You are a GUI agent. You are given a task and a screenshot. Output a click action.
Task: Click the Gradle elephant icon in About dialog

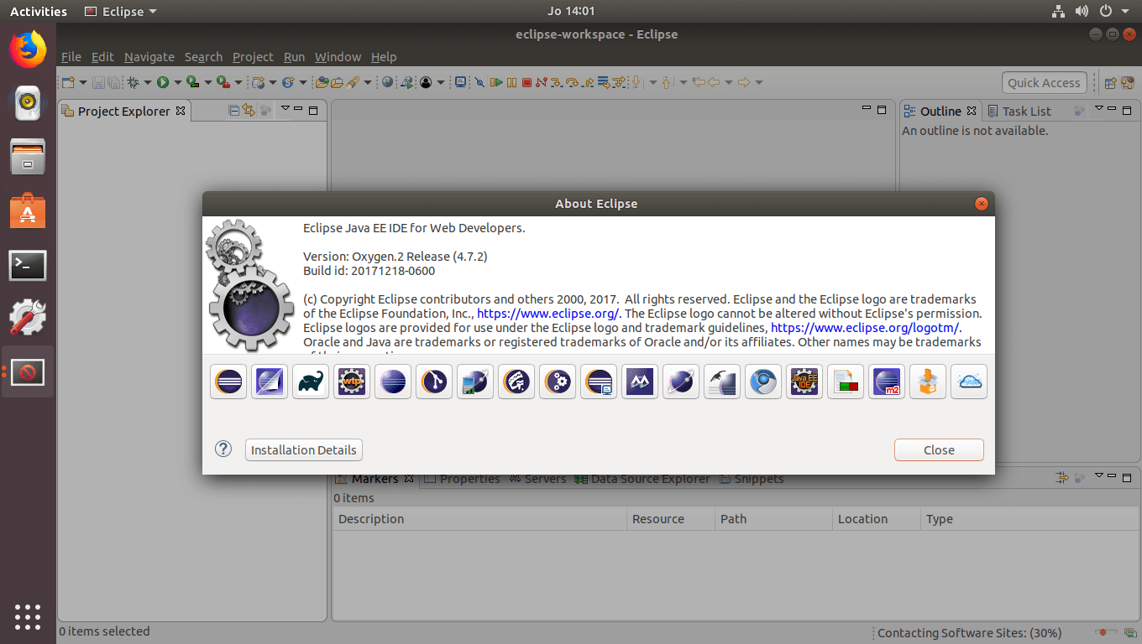coord(311,382)
